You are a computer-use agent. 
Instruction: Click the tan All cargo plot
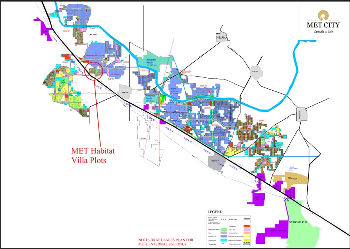coord(292,179)
